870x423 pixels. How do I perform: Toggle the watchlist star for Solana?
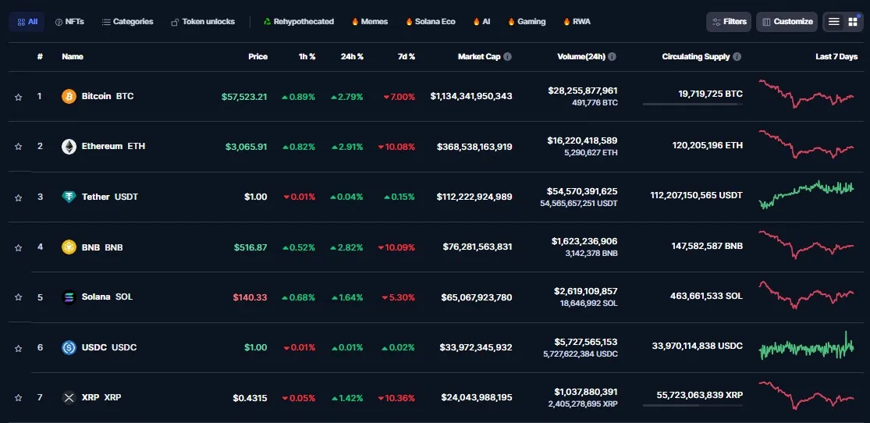point(18,298)
